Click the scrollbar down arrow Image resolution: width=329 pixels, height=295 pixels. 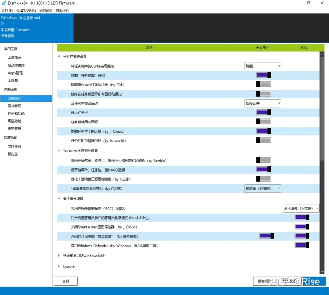(x=322, y=272)
